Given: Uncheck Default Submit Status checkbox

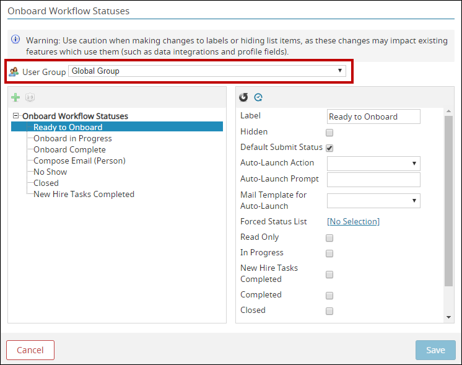Looking at the screenshot, I should pyautogui.click(x=329, y=148).
